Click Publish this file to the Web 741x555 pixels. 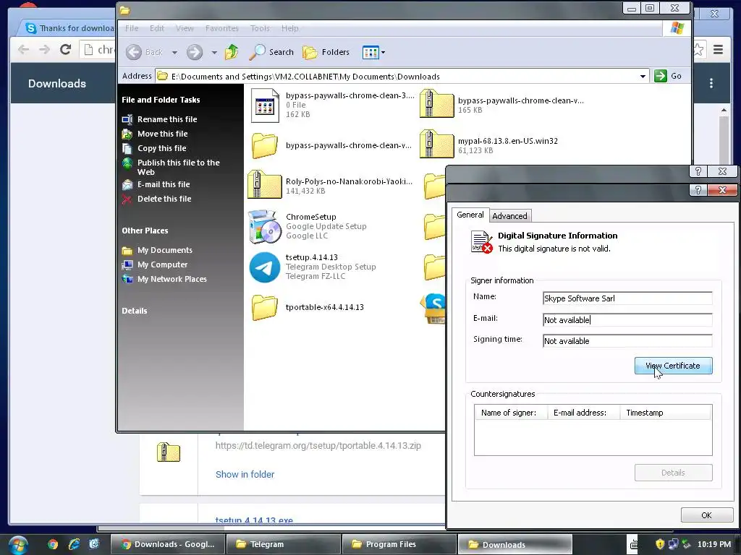click(178, 167)
